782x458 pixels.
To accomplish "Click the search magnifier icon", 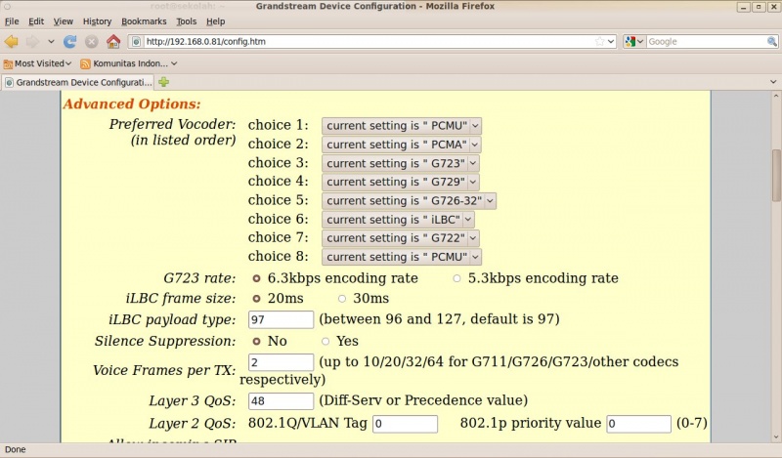I will click(771, 42).
